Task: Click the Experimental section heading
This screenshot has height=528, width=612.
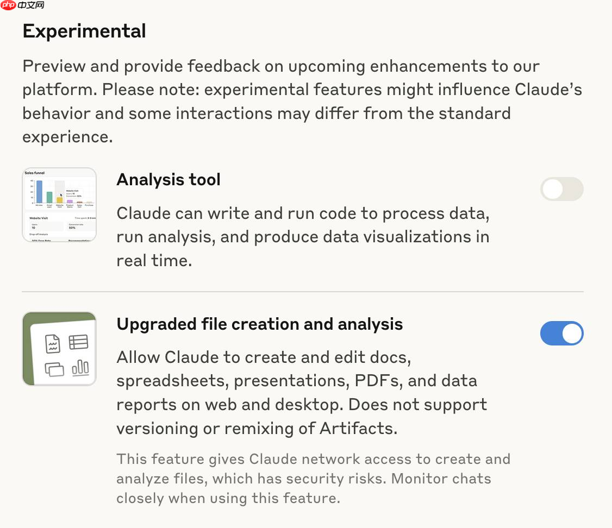Action: pos(84,31)
